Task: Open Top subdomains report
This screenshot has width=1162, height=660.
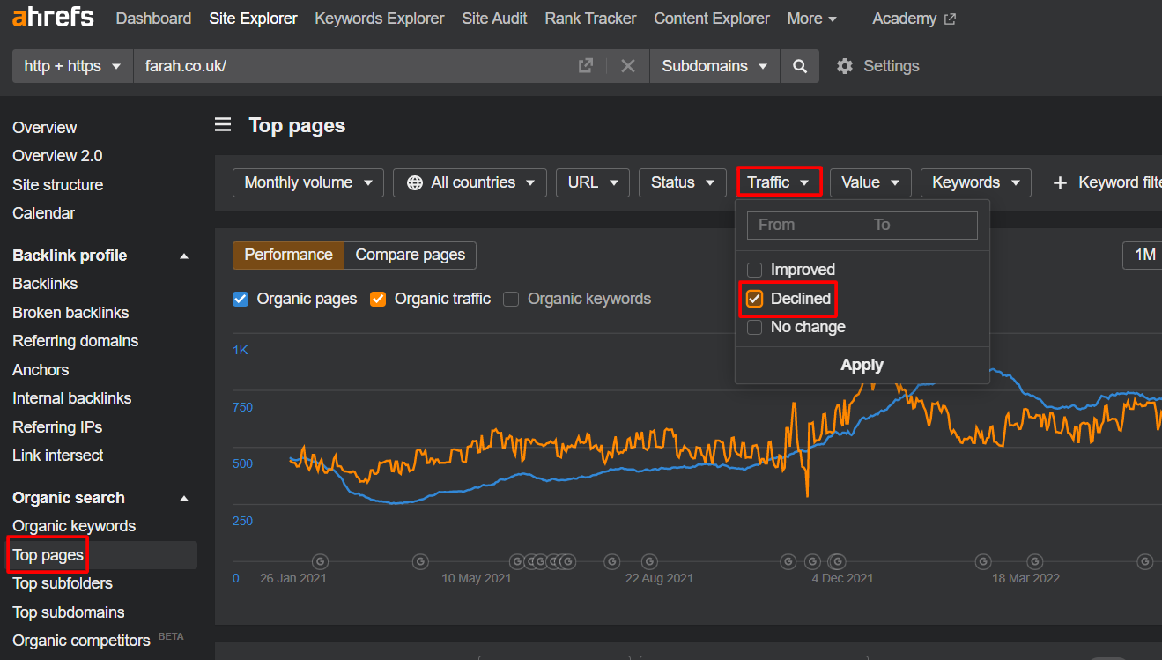Action: [69, 612]
